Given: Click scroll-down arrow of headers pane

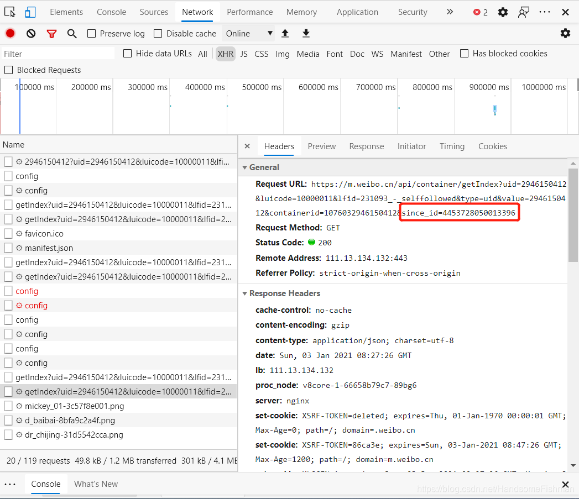Looking at the screenshot, I should (573, 465).
